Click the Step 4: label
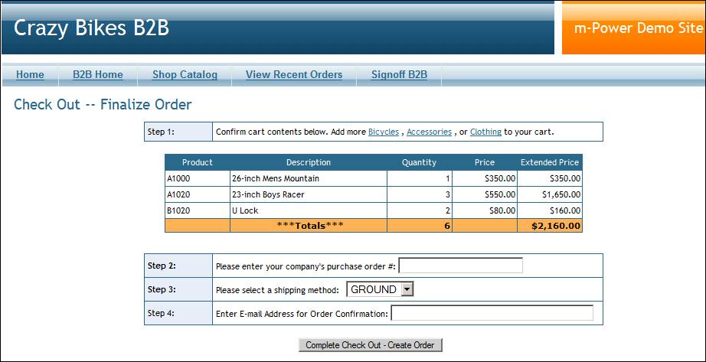Viewport: 706px width, 362px height. pyautogui.click(x=161, y=313)
